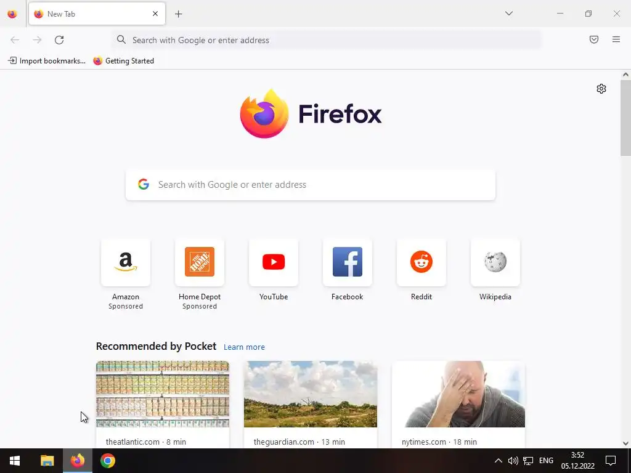Focus the center Google search box
Image resolution: width=631 pixels, height=473 pixels.
click(x=311, y=185)
